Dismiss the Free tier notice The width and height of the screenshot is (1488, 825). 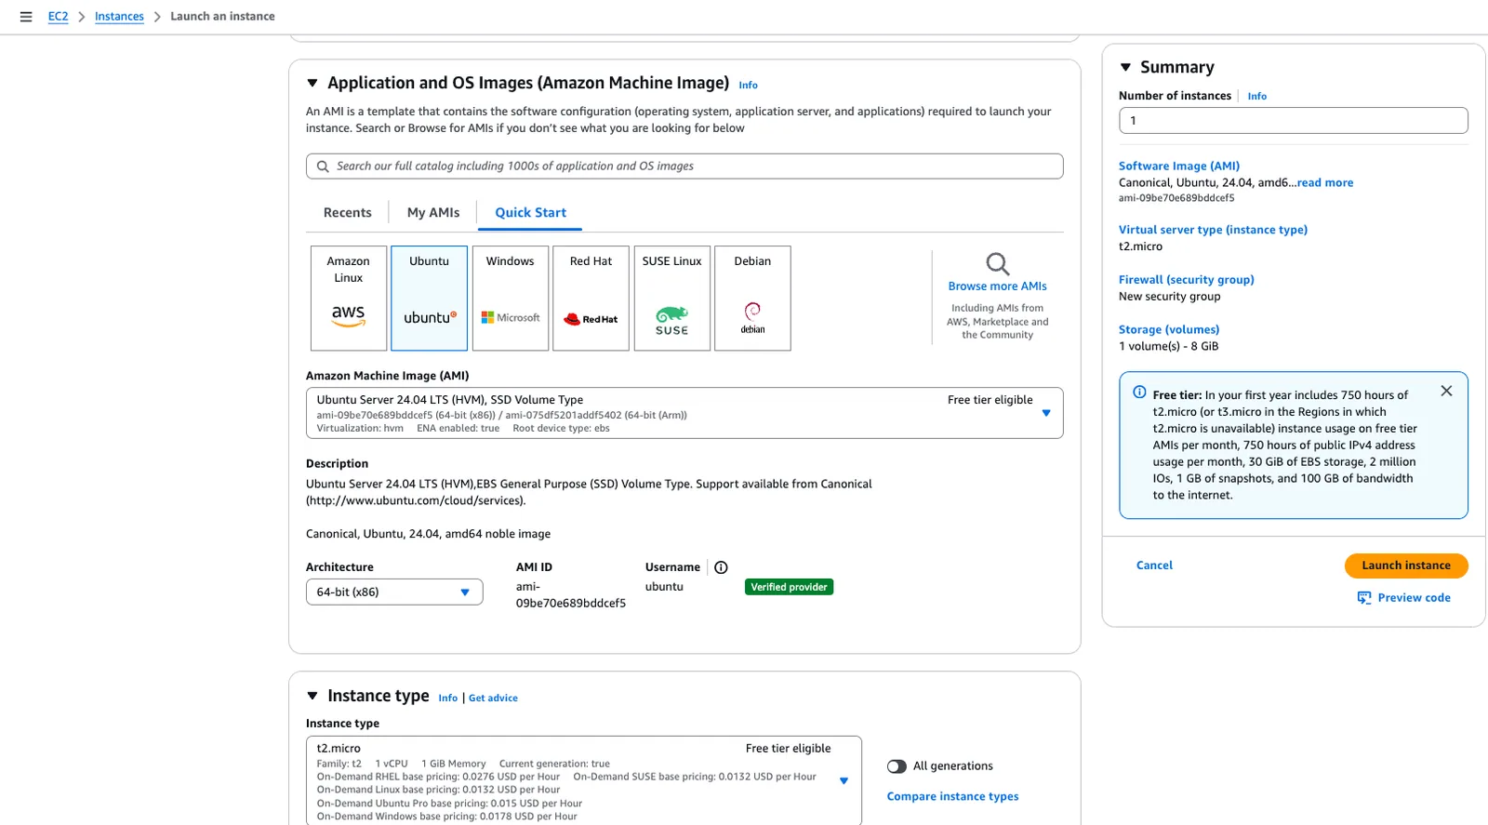(x=1446, y=391)
